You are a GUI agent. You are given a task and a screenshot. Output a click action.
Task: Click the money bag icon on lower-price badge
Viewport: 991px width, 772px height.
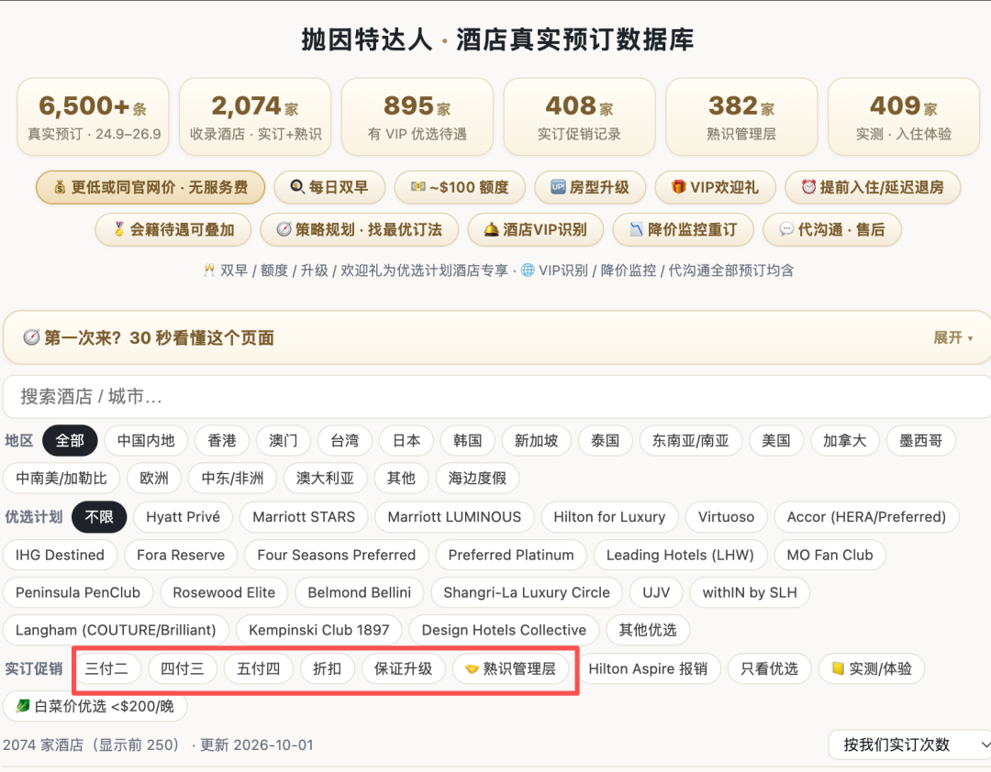60,187
